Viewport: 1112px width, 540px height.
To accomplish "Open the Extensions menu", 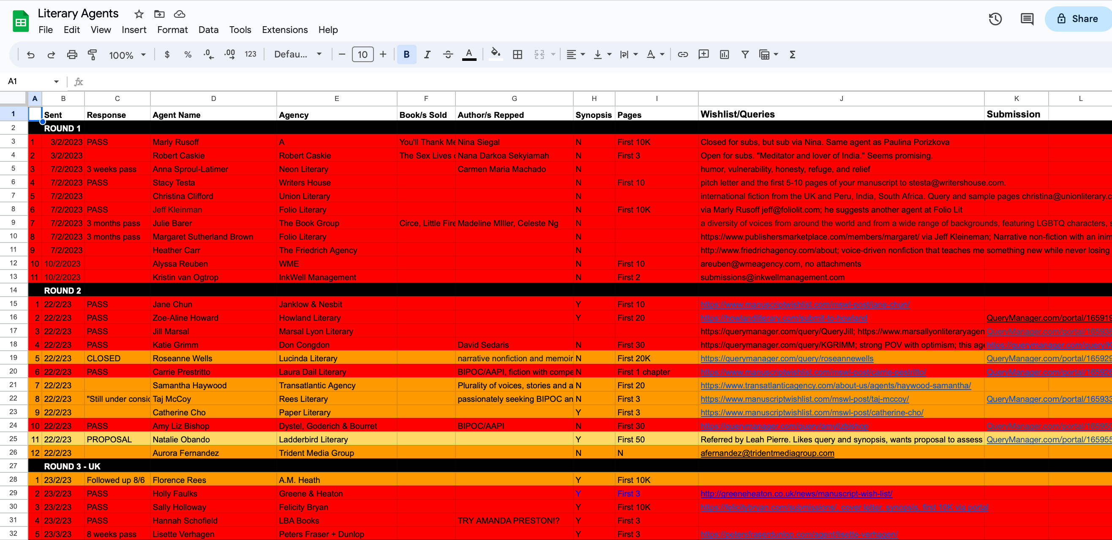I will tap(284, 30).
